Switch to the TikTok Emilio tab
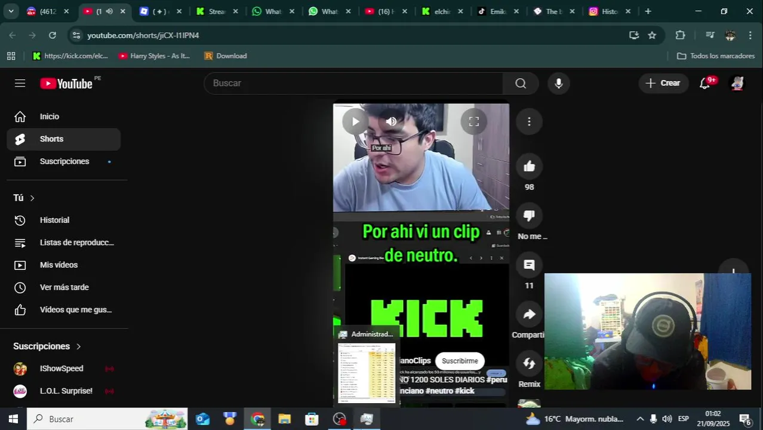Viewport: 763px width, 430px height. (x=498, y=11)
